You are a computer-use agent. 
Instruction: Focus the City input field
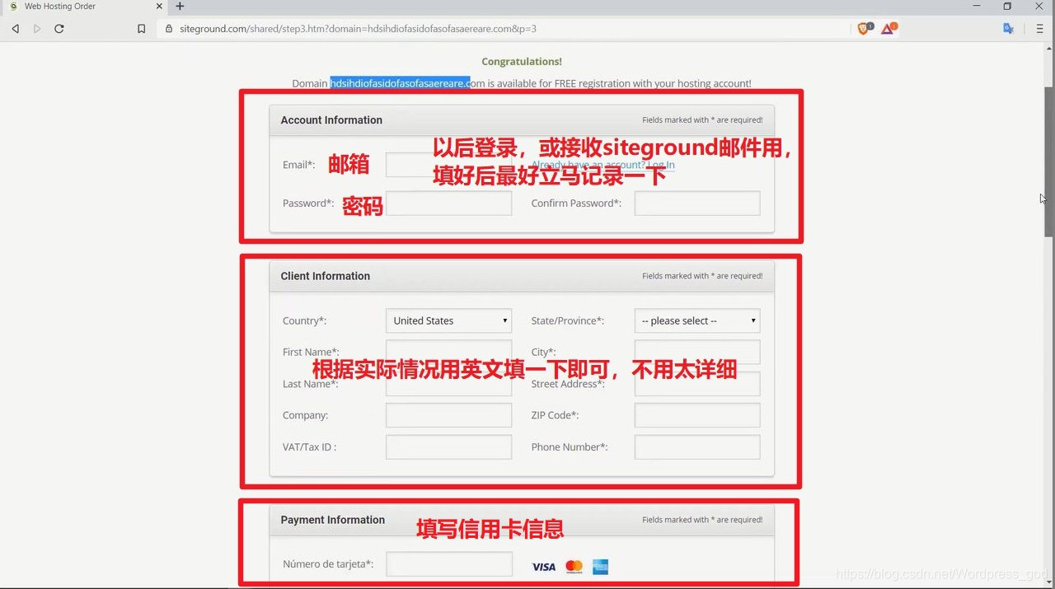click(697, 352)
